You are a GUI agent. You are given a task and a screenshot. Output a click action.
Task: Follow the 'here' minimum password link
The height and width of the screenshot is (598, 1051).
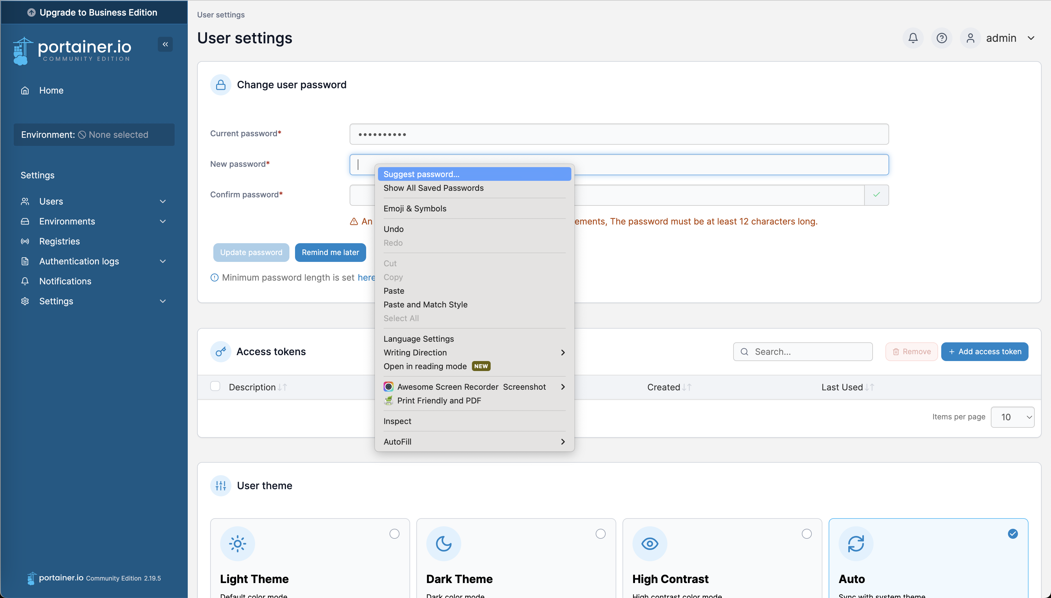(x=366, y=277)
